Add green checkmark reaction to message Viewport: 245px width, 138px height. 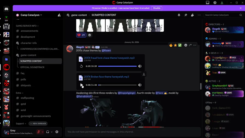point(180,45)
